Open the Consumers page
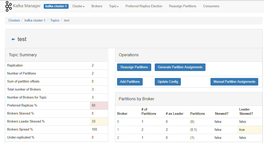 [211, 6]
